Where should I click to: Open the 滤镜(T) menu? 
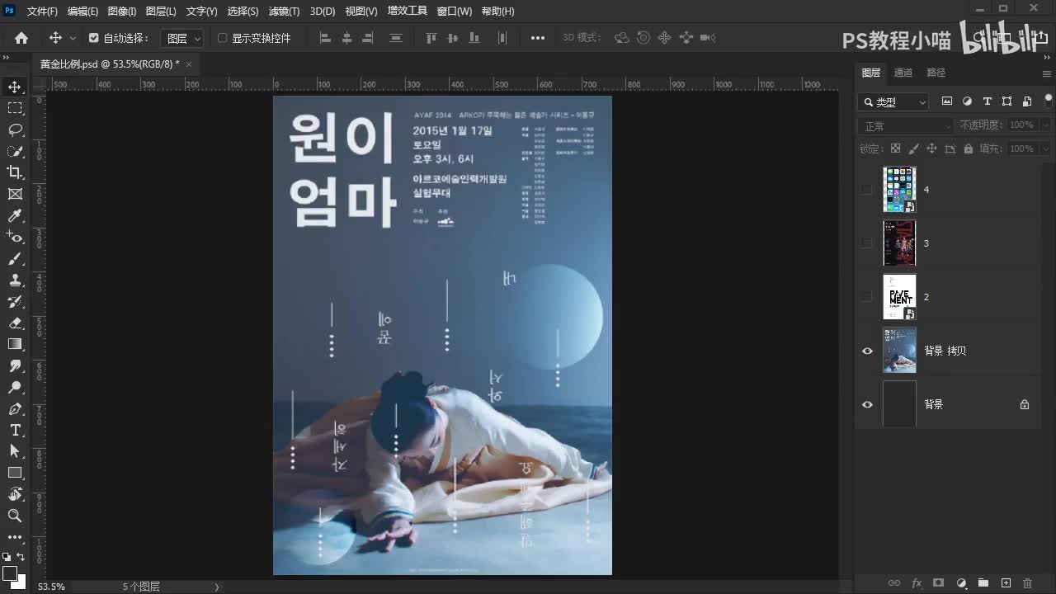tap(284, 12)
